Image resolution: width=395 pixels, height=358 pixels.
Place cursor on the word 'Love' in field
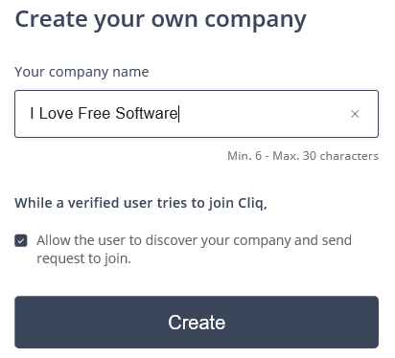(56, 113)
